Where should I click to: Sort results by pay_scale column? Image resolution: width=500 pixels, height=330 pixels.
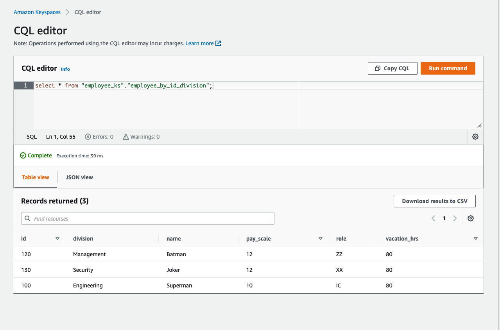[321, 239]
